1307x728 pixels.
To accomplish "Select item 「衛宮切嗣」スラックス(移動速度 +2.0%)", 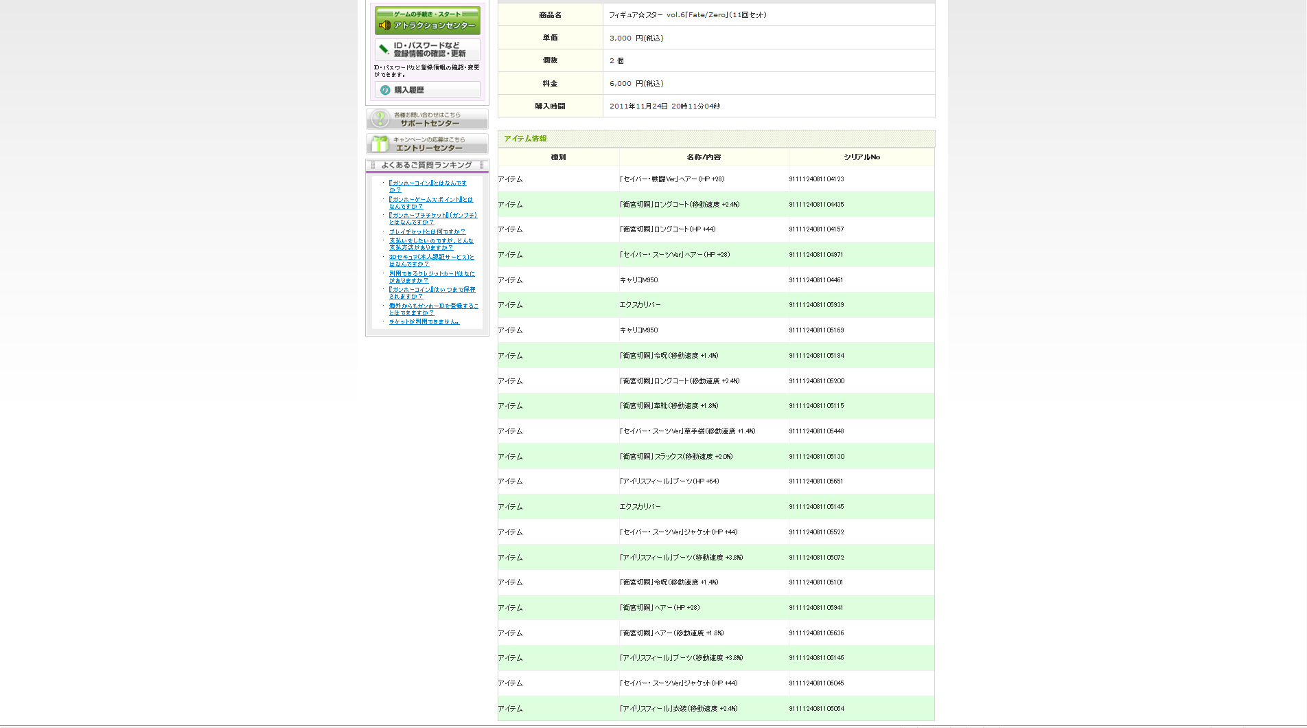I will [x=676, y=457].
